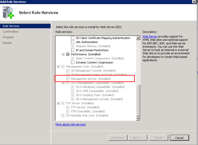Select the IIS 6 Scripting Tools row

[95, 95]
